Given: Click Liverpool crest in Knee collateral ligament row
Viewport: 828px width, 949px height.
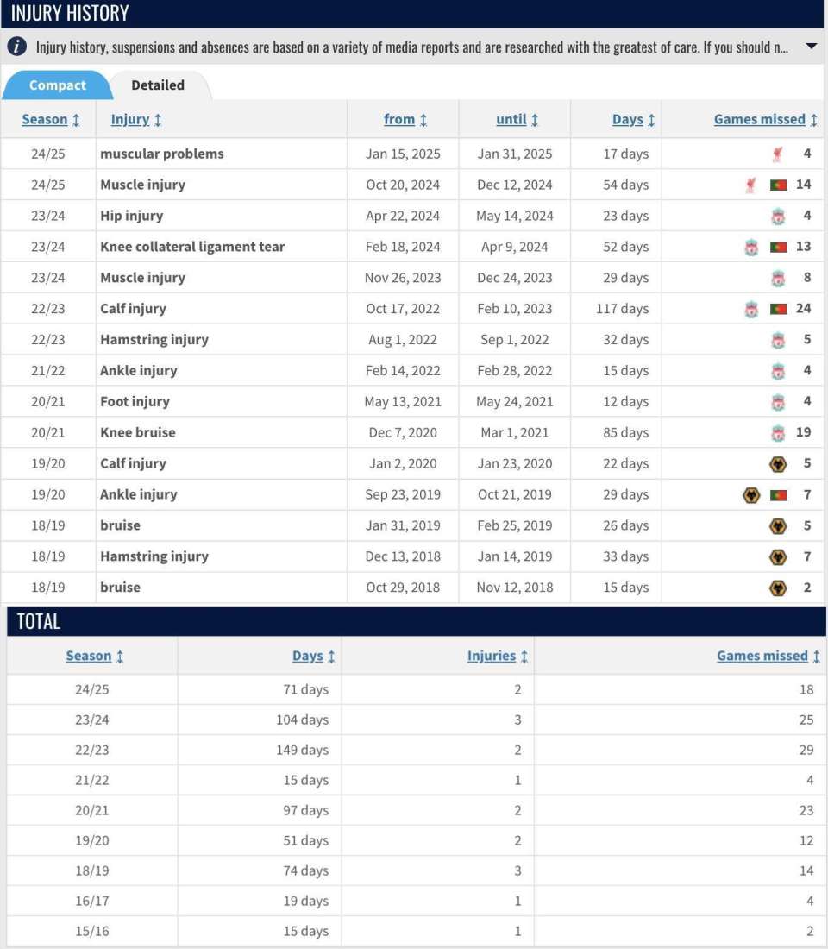Looking at the screenshot, I should click(x=751, y=247).
